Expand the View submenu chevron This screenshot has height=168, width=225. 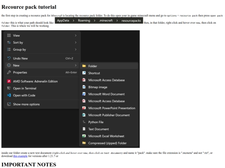point(75,35)
